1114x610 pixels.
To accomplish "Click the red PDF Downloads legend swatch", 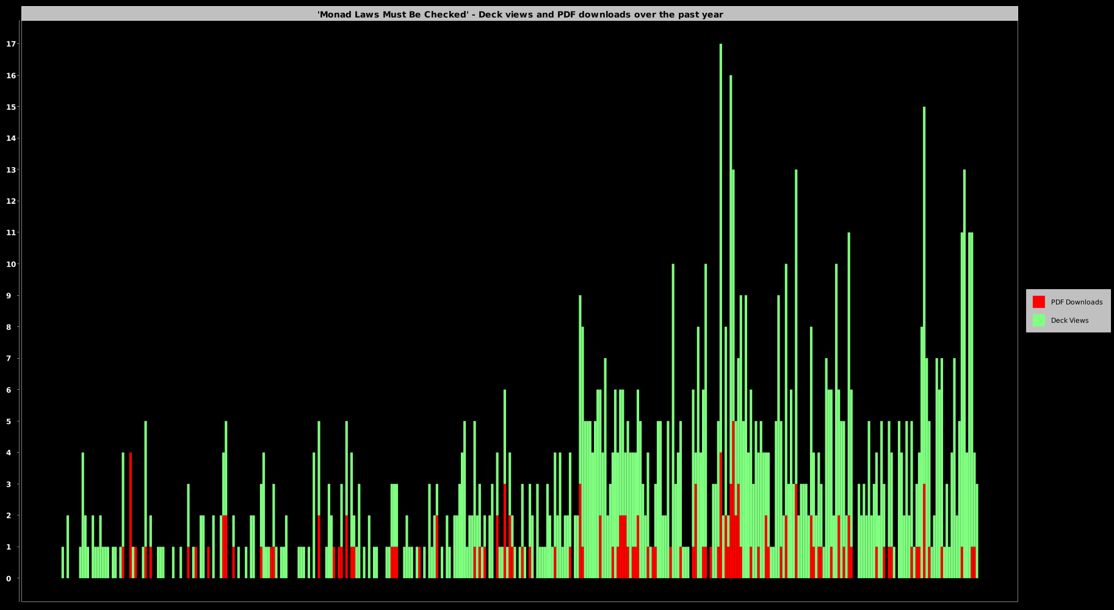I will 1038,302.
